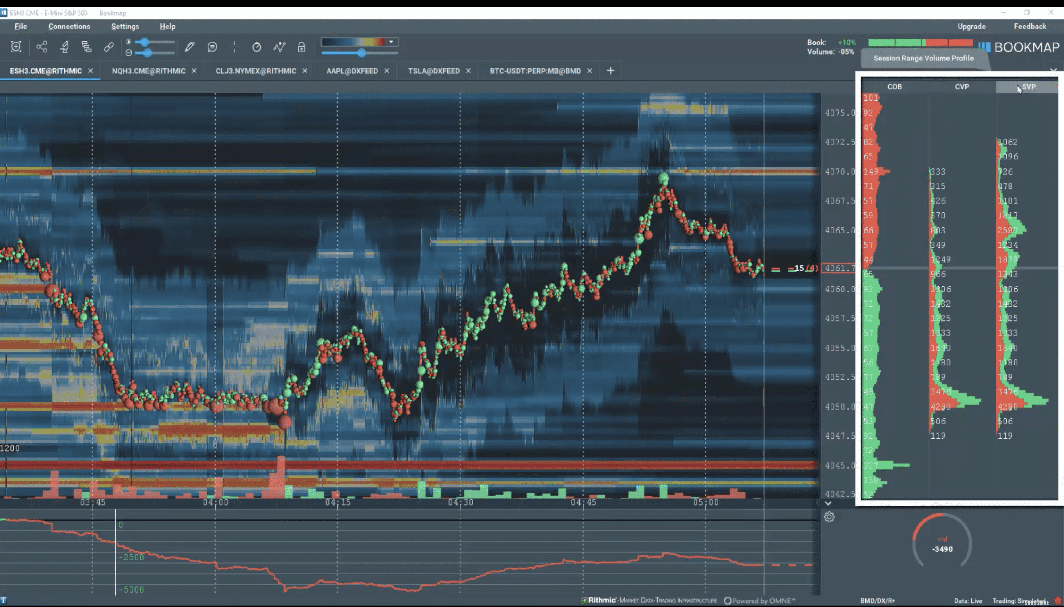Click the chain link icon
The width and height of the screenshot is (1064, 607).
click(x=109, y=47)
